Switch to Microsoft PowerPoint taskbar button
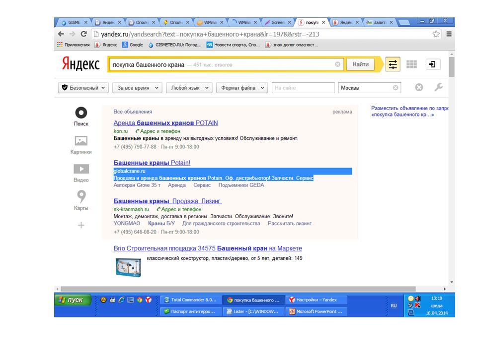 (x=316, y=311)
